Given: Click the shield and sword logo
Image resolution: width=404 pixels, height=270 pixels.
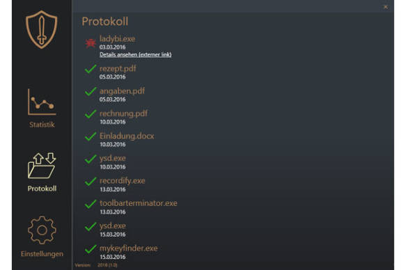Looking at the screenshot, I should click(42, 30).
